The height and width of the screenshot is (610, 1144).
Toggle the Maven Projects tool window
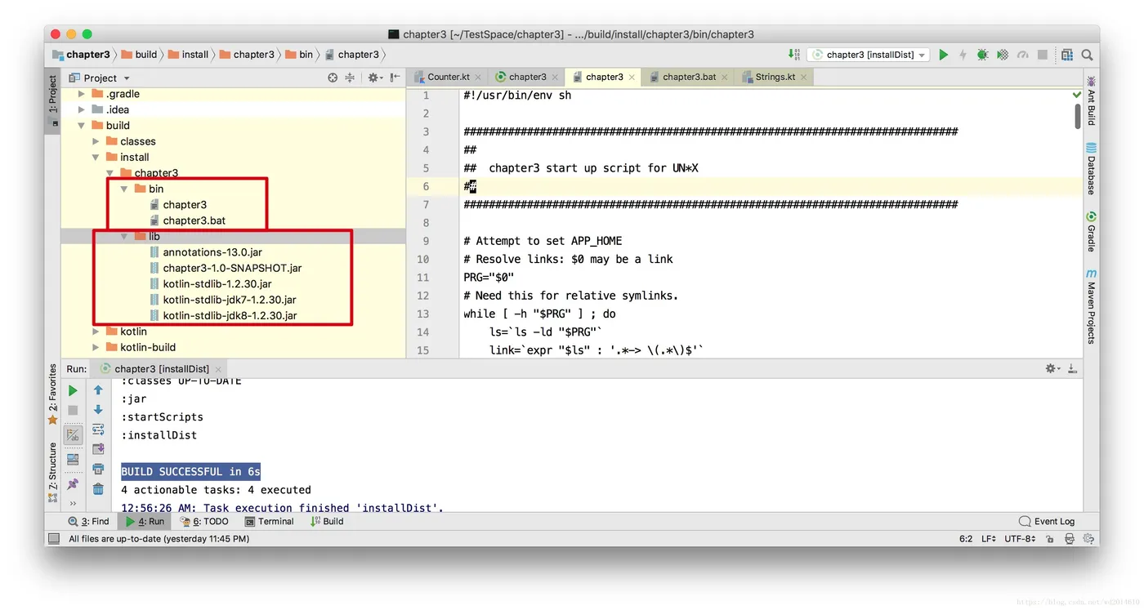[1091, 306]
